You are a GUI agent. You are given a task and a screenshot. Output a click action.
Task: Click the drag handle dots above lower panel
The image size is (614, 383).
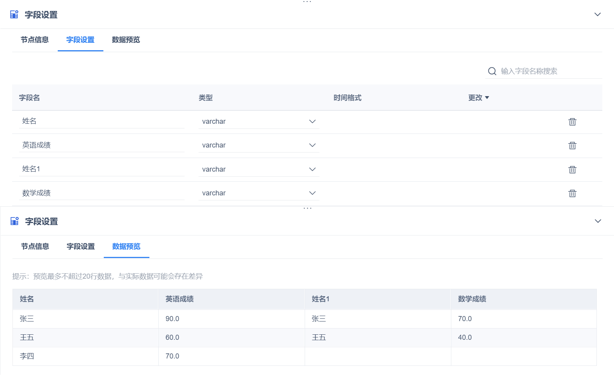307,208
